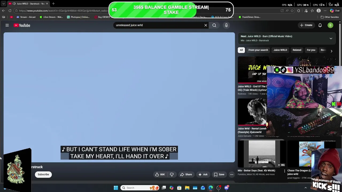Select the Juice WRLD chip
342x192 pixels.
[x=280, y=50]
